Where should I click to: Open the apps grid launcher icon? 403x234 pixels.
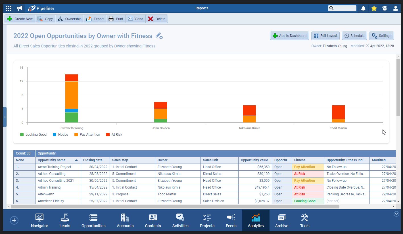click(x=9, y=8)
